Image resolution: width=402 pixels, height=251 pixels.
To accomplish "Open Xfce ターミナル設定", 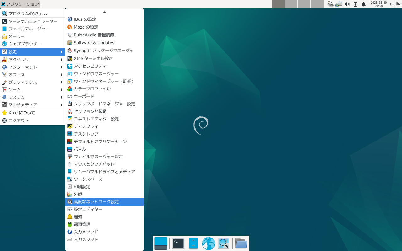I will pyautogui.click(x=104, y=59).
